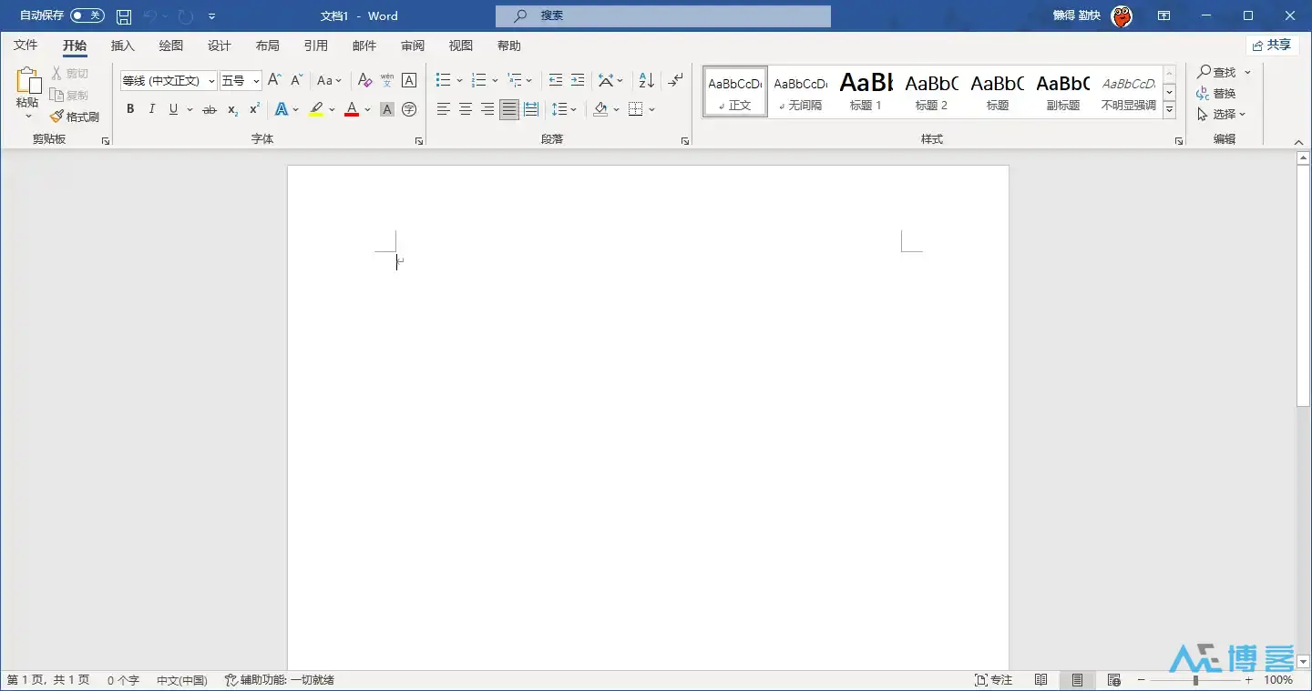1312x691 pixels.
Task: Open the 视图 ribbon tab
Action: click(x=460, y=45)
